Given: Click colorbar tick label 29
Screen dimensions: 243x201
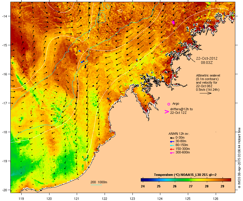Looking at the screenshot, I should pos(222,186).
